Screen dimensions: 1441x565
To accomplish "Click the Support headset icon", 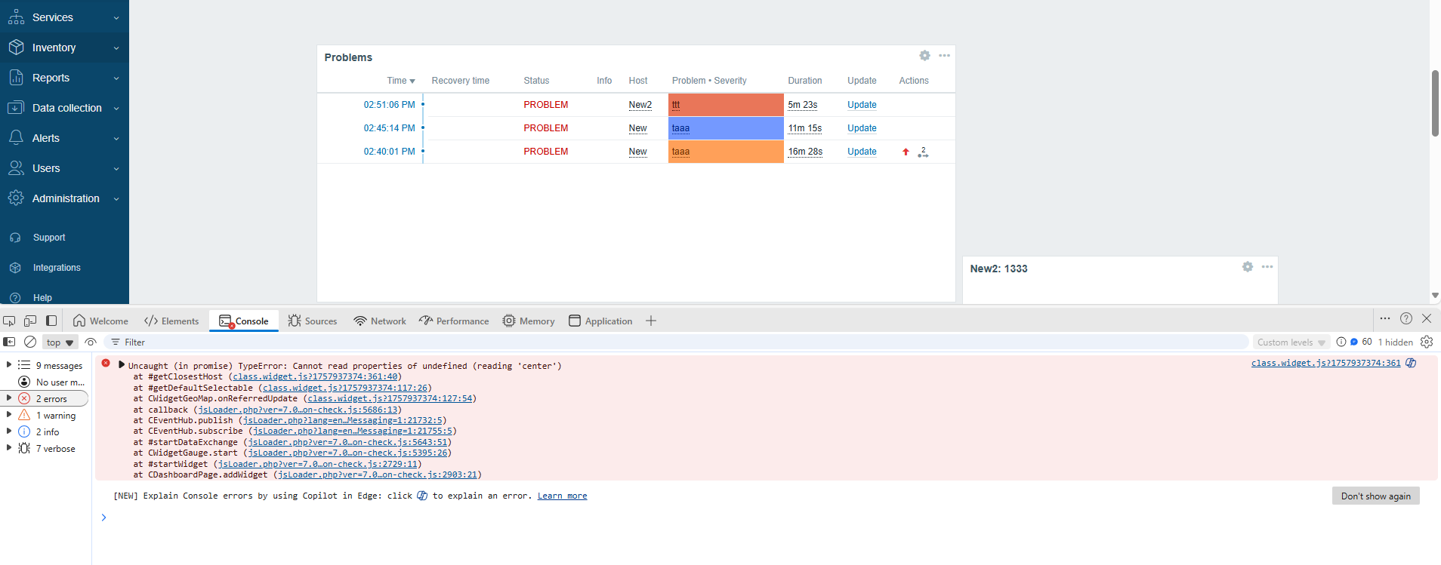I will 15,238.
